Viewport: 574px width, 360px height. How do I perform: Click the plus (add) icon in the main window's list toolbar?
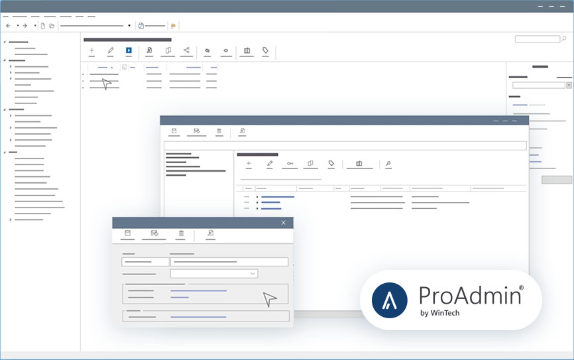coord(92,50)
